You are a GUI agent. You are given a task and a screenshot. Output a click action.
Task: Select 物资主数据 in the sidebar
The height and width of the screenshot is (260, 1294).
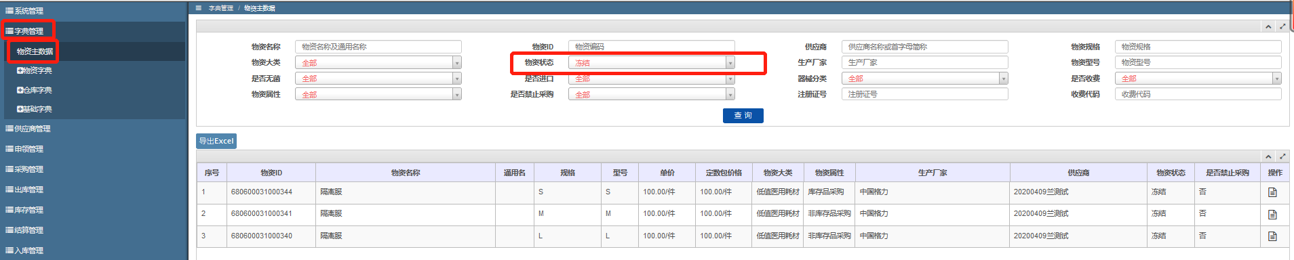pos(35,51)
